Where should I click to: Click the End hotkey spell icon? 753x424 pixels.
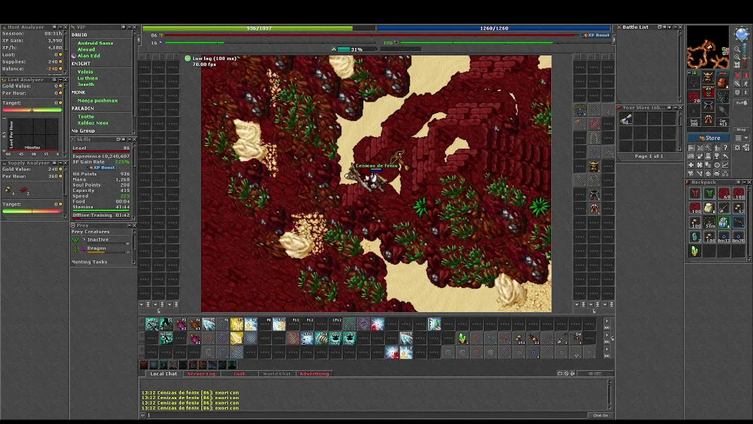click(x=321, y=338)
